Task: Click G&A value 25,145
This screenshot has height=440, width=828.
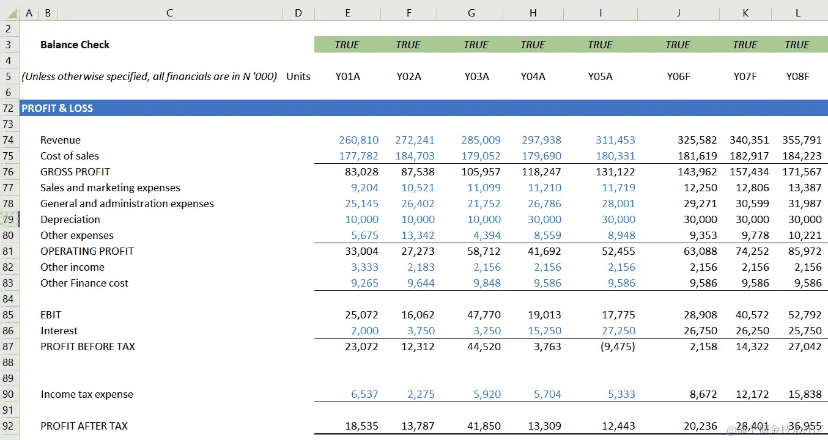Action: (x=362, y=204)
